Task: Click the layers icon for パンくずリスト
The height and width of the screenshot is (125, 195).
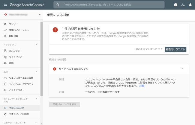Action: (5, 90)
